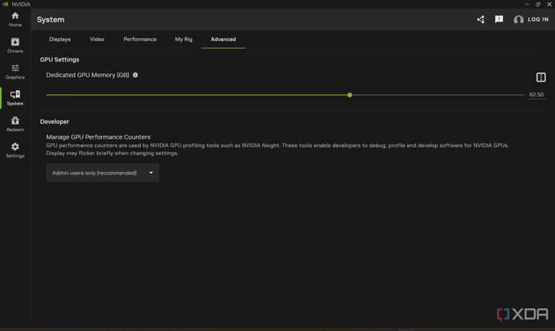Click the 'Developer' heading
555x331 pixels.
pos(54,121)
